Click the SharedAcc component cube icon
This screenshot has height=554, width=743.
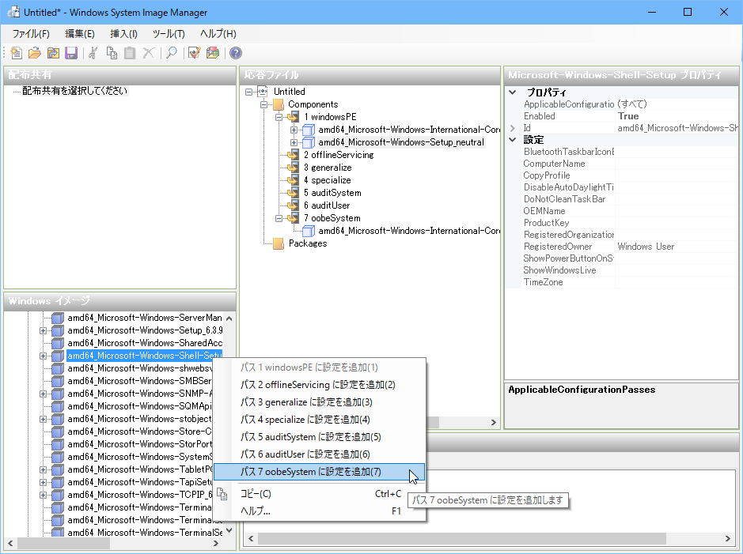click(58, 343)
